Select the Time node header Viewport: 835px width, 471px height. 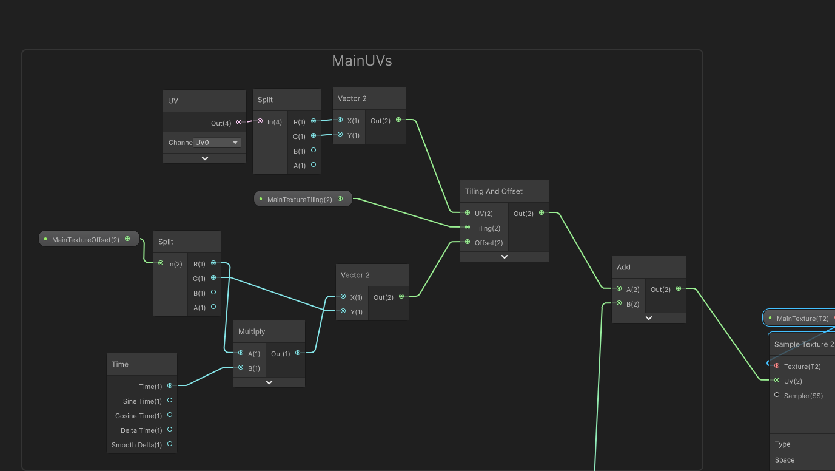pos(141,364)
